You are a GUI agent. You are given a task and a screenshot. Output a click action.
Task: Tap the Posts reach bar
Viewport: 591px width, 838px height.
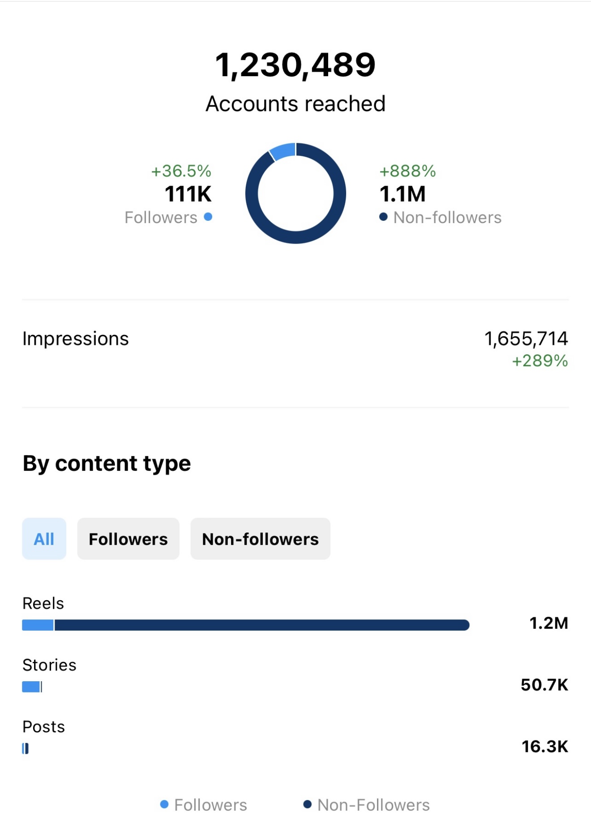(26, 748)
